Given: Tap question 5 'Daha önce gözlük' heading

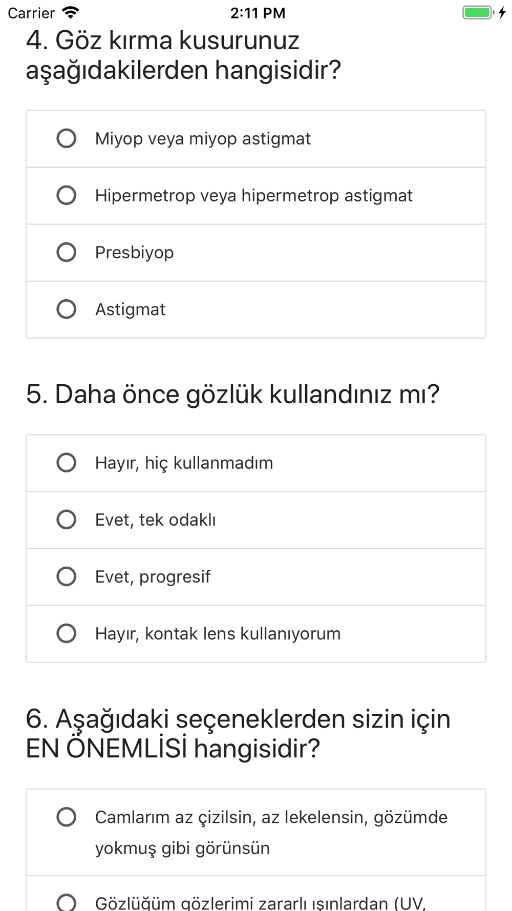Looking at the screenshot, I should click(x=232, y=394).
